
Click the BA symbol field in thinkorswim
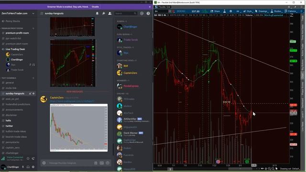161,11
